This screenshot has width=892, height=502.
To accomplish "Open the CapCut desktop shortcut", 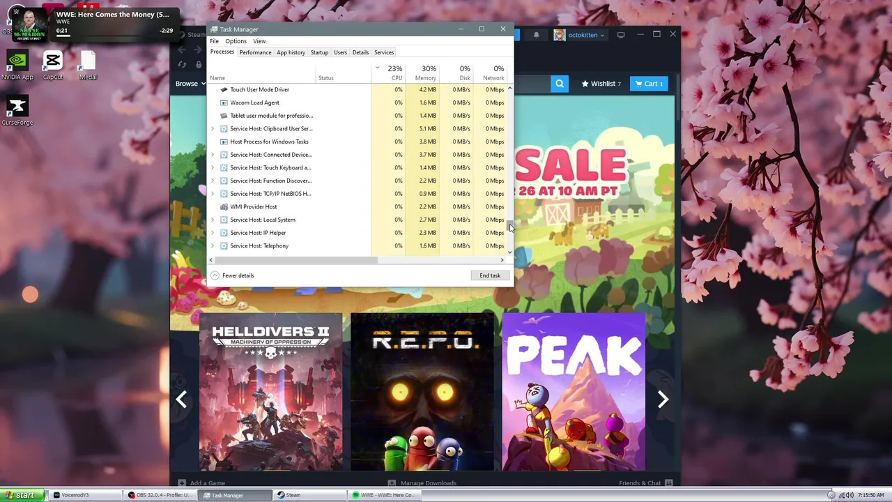I will [x=53, y=65].
